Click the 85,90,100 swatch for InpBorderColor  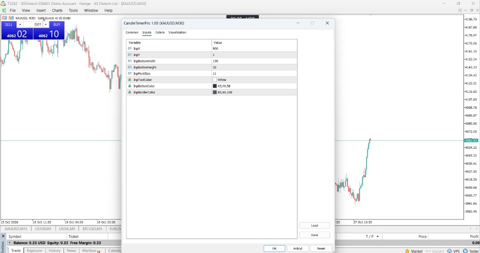coord(214,92)
